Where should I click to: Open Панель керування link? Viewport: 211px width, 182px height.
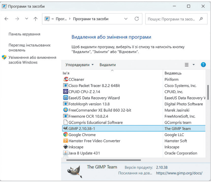[24, 34]
